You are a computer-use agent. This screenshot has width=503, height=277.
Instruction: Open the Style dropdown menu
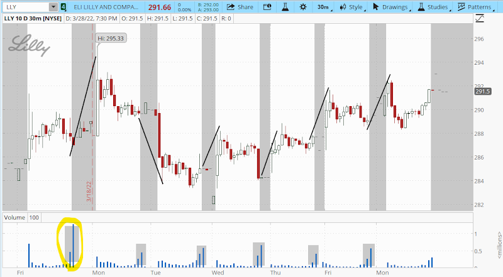pos(352,7)
